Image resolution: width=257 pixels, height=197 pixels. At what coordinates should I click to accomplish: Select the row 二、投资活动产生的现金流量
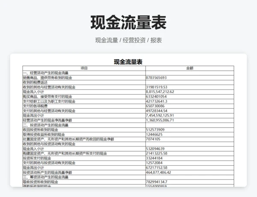128,125
